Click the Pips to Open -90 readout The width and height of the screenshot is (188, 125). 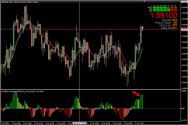[x=166, y=23]
